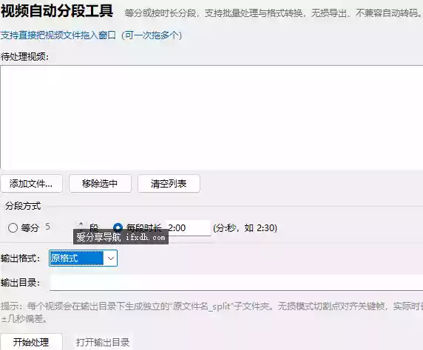Click the 视频自动分段工具 title text

click(x=57, y=11)
